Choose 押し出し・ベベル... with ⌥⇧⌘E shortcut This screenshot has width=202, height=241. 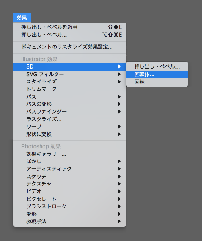70,35
